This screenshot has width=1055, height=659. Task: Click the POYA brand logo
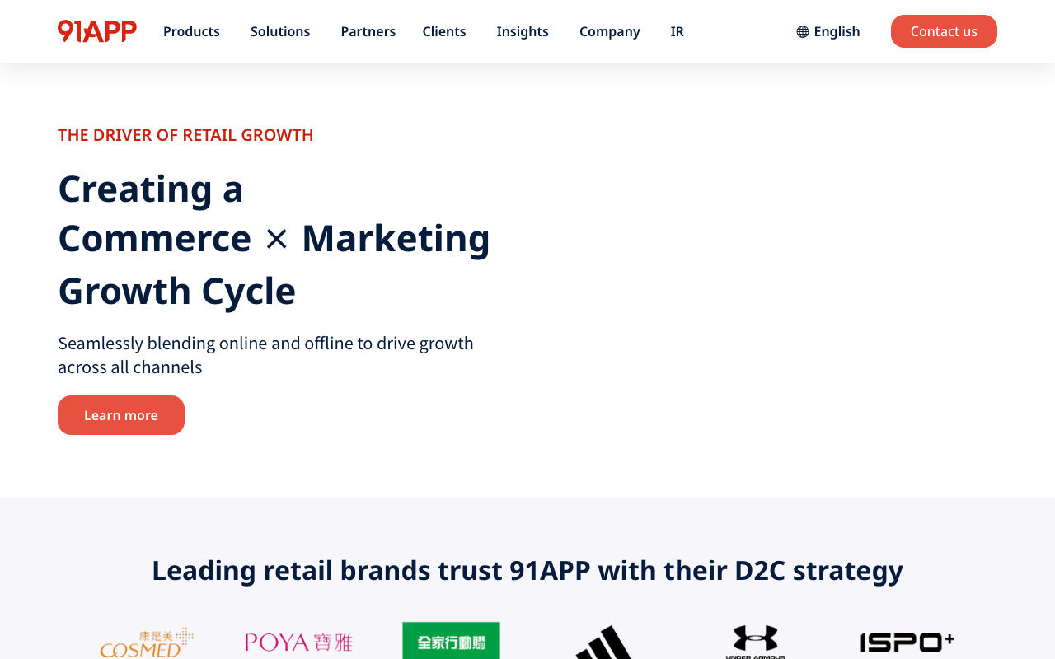click(298, 643)
